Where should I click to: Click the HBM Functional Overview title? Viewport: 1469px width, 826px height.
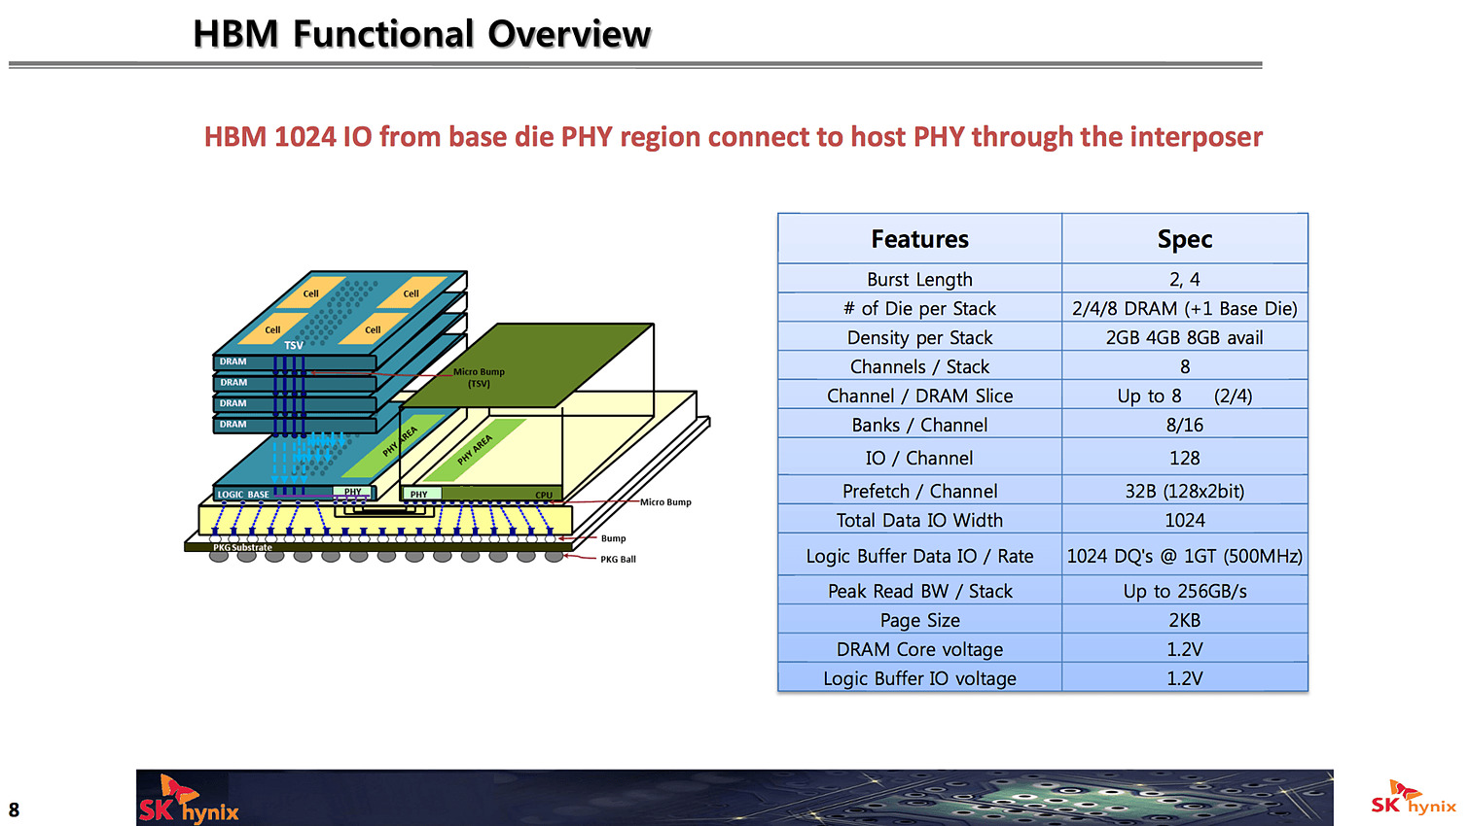(421, 34)
